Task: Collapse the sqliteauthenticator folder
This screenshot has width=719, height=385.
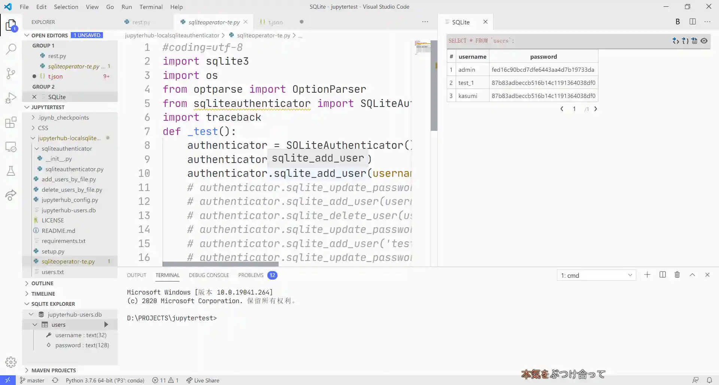Action: (x=37, y=148)
